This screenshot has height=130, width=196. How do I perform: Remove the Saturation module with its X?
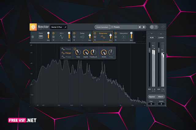pyautogui.click(x=116, y=40)
